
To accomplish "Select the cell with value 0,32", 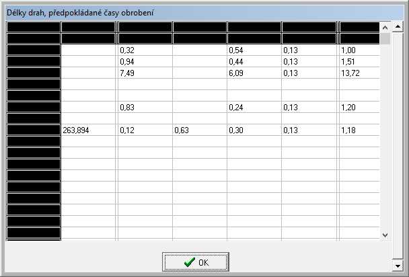I will pyautogui.click(x=144, y=50).
